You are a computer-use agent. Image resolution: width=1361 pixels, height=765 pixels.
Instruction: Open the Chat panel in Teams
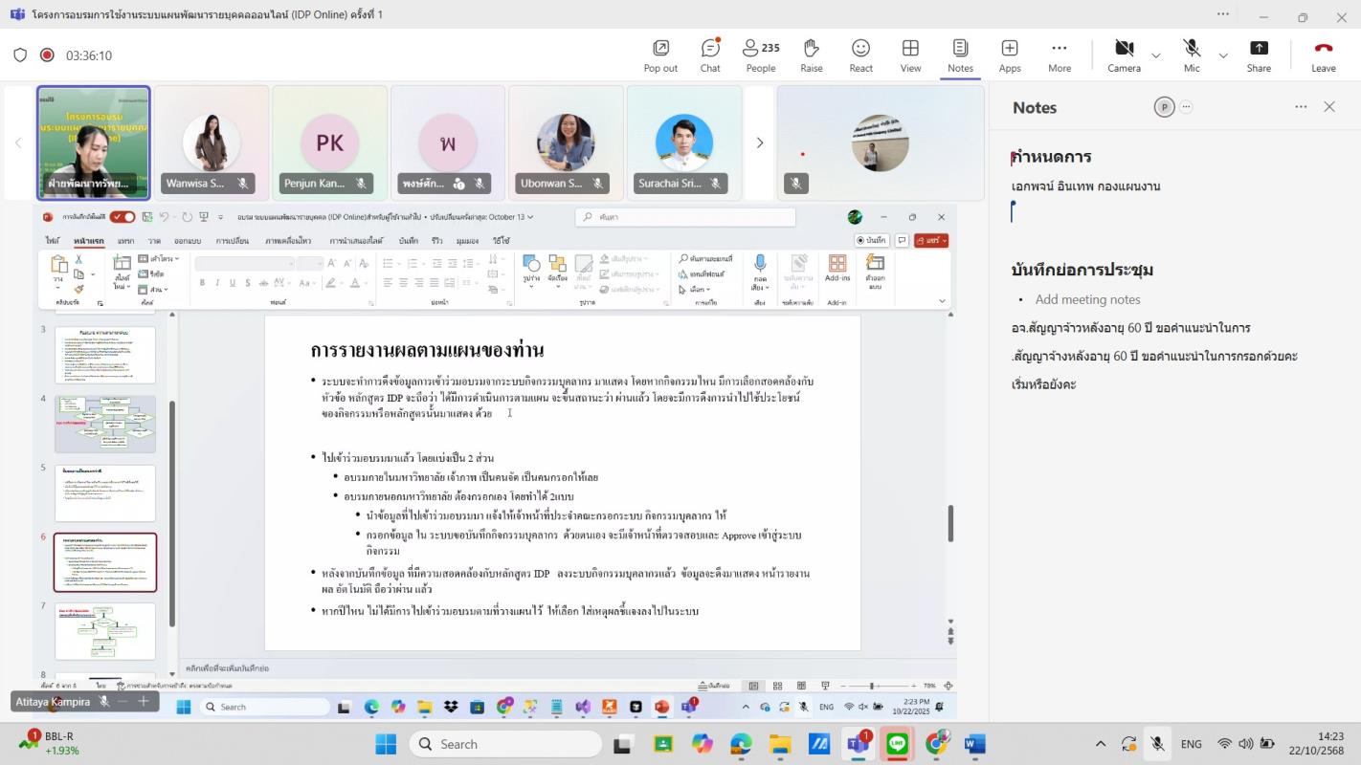[710, 55]
